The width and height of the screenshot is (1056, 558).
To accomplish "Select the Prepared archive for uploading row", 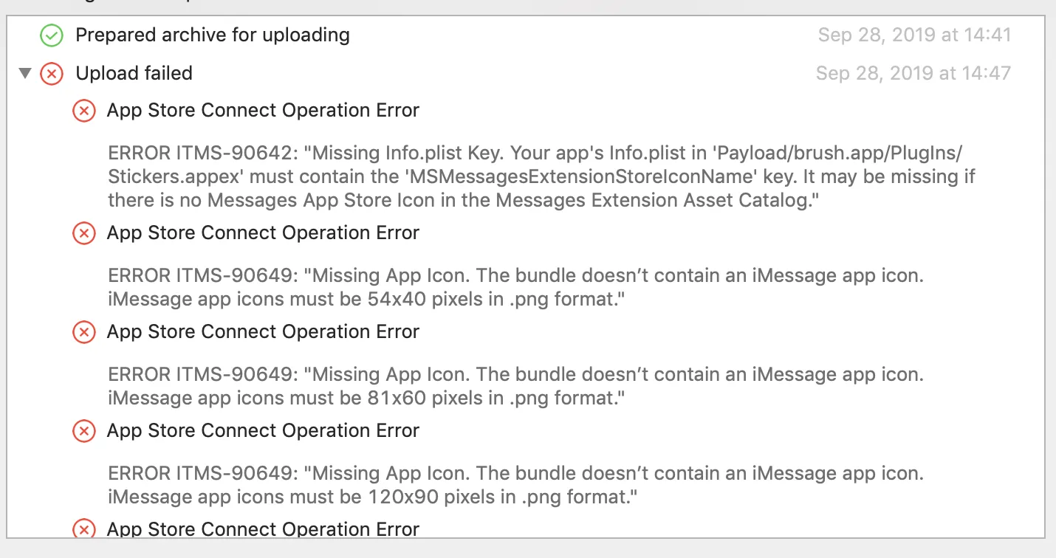I will click(x=213, y=35).
